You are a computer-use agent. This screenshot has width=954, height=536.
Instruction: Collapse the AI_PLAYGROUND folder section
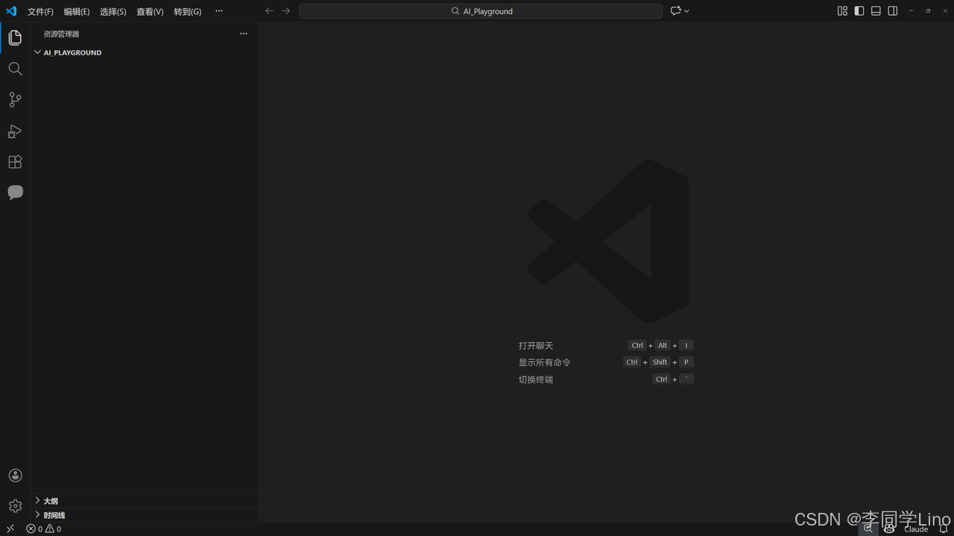37,52
